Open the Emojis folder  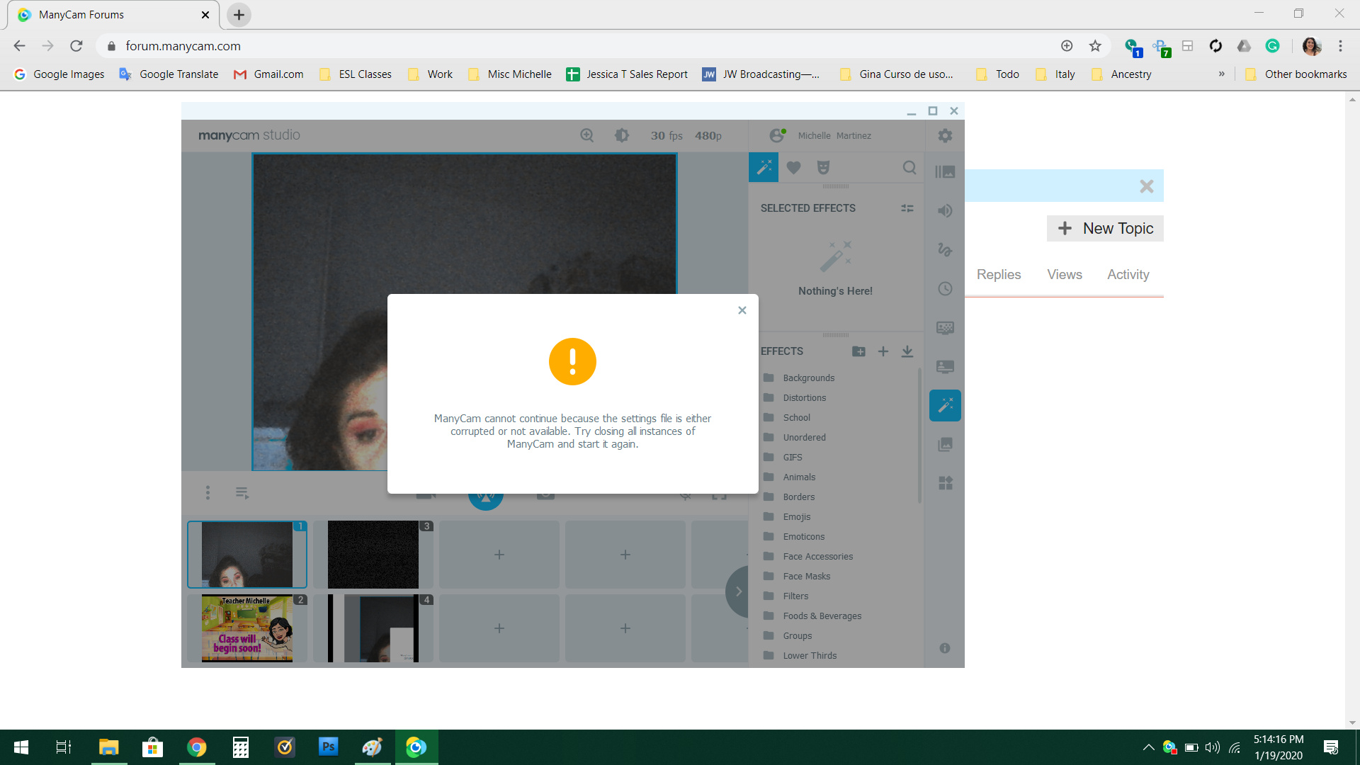[x=787, y=516]
